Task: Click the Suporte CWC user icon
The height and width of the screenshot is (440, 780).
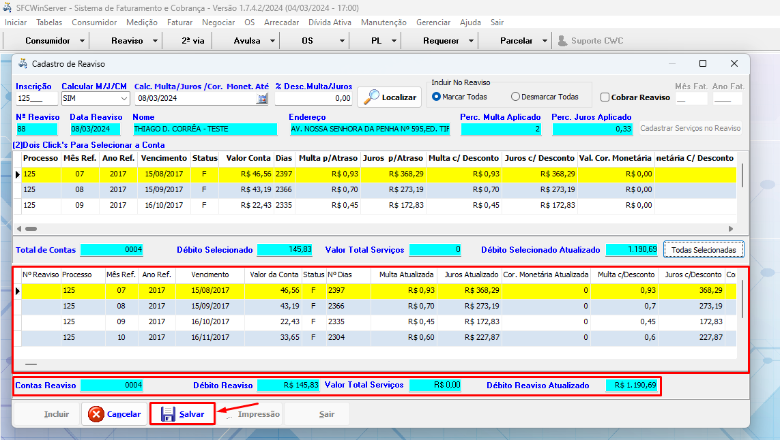Action: (x=562, y=41)
